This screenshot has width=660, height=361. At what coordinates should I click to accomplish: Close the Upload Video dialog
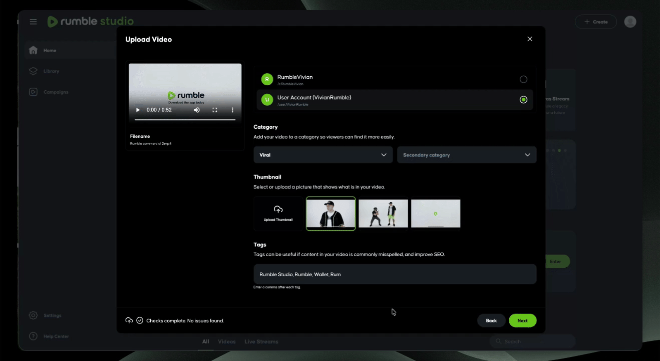530,39
